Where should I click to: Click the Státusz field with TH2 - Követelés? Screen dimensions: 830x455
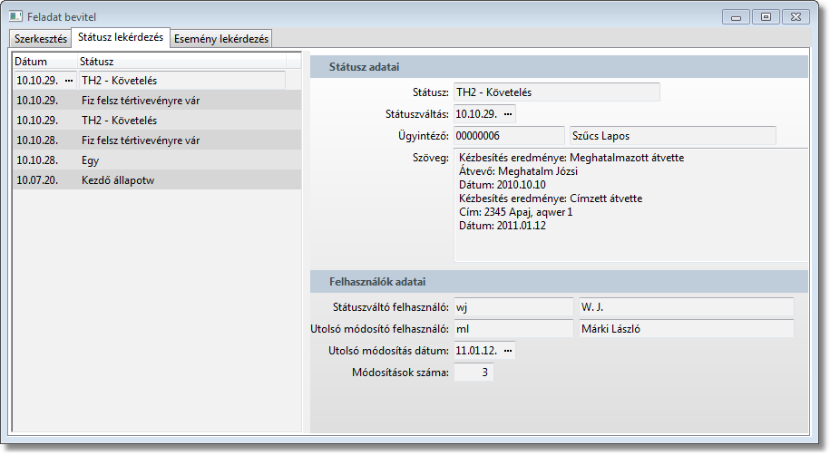point(557,92)
